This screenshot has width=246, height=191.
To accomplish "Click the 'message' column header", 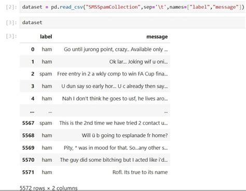I will [157, 36].
